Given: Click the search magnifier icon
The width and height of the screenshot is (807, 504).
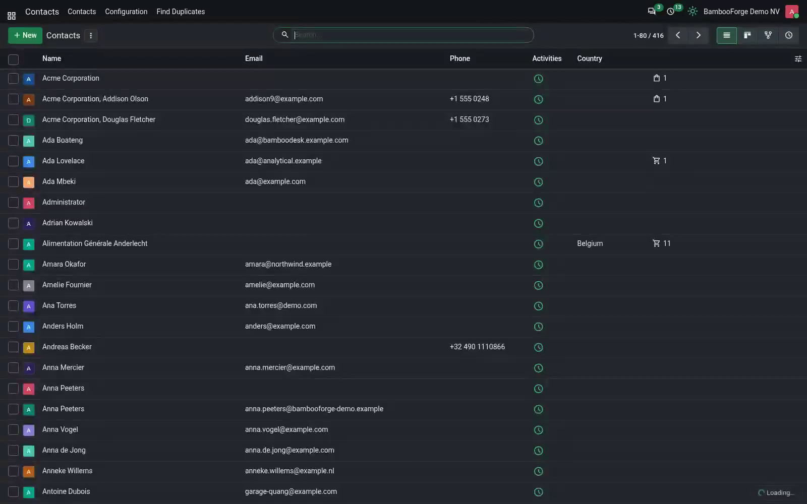Looking at the screenshot, I should [285, 35].
